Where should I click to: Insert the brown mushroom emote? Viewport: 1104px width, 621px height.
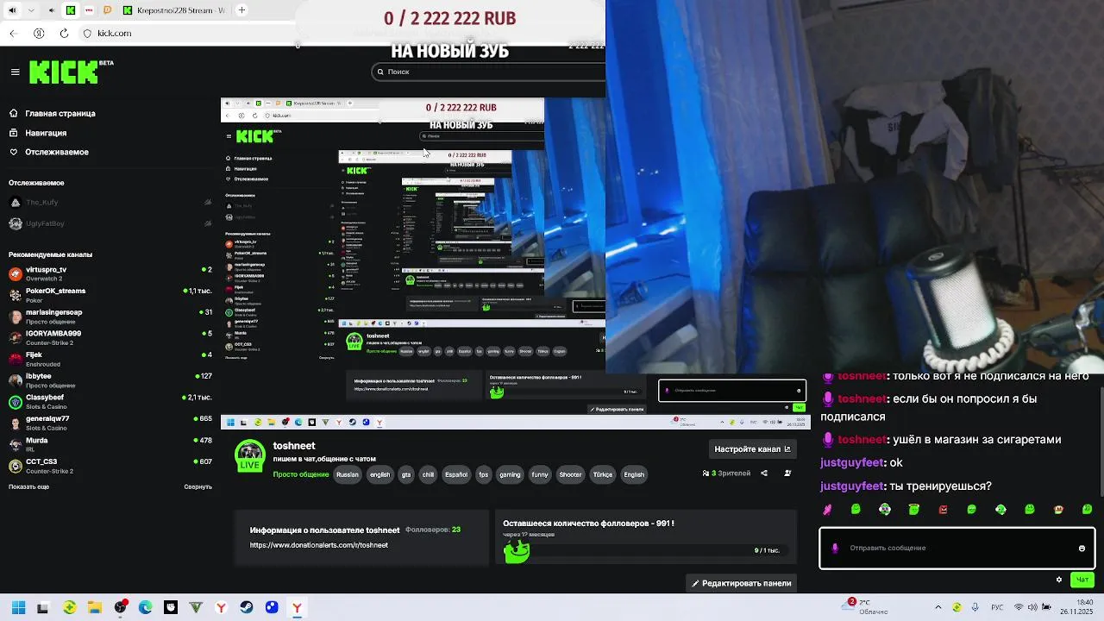click(1058, 509)
